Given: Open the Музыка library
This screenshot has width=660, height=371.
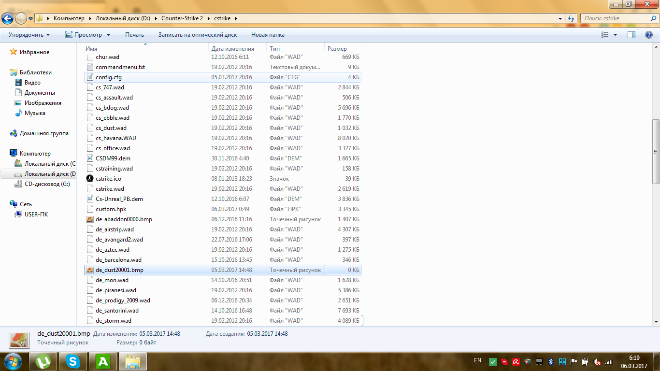Looking at the screenshot, I should (35, 113).
